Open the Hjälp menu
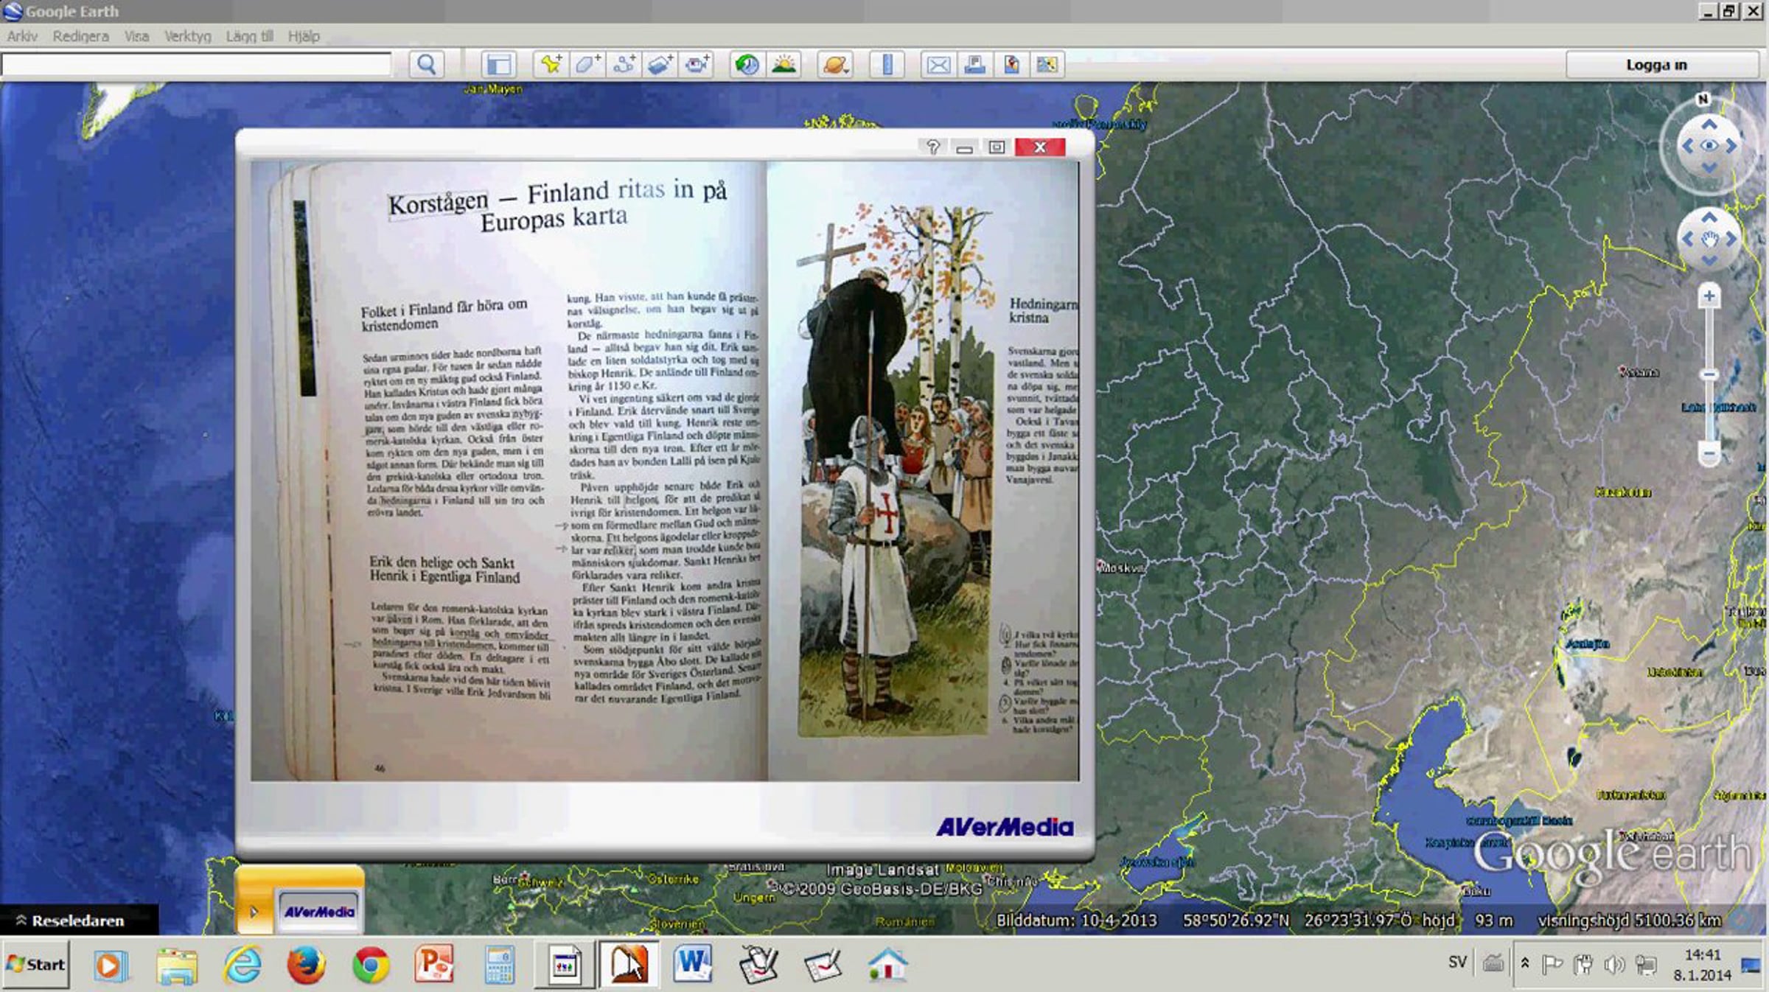The image size is (1769, 992). click(304, 36)
